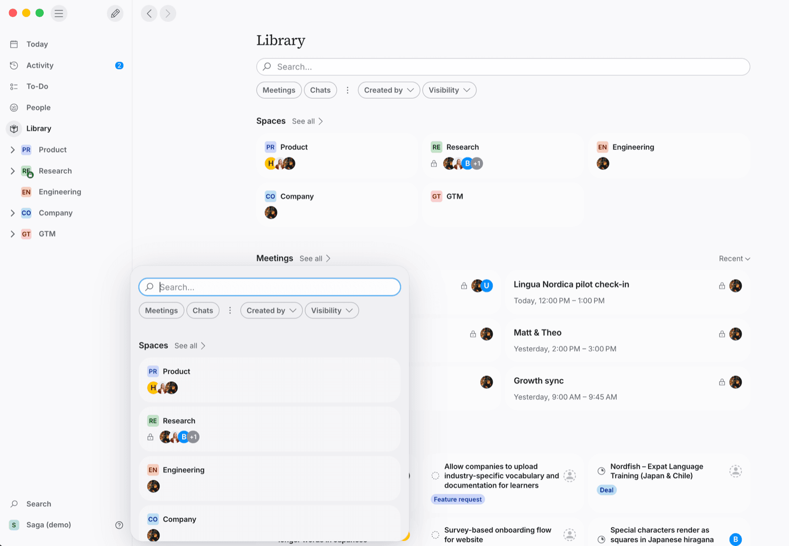
Task: Click See all for Spaces in popup
Action: point(190,346)
